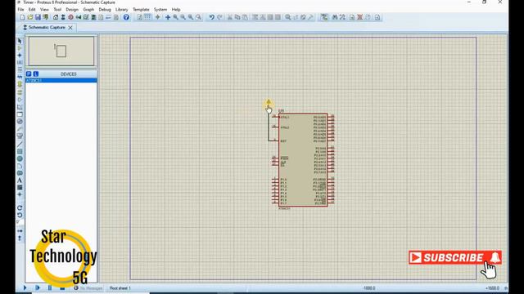
Task: Select the Virtual Instruments Mode tool
Action: click(x=20, y=136)
